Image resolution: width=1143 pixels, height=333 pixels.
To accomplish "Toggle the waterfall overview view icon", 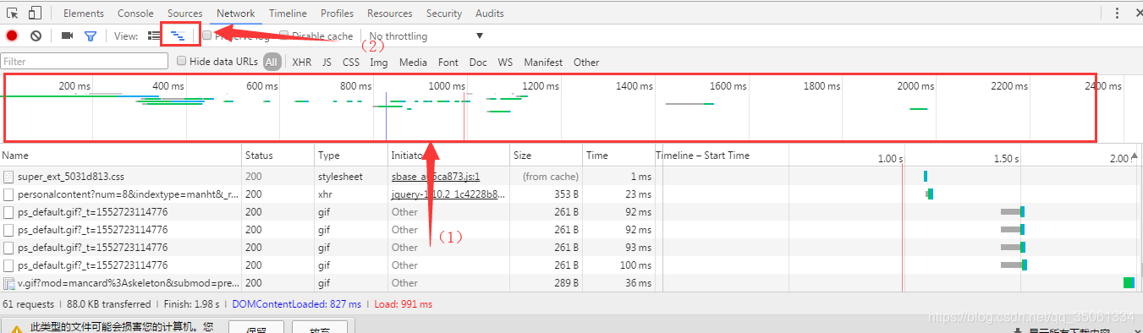I will 178,35.
